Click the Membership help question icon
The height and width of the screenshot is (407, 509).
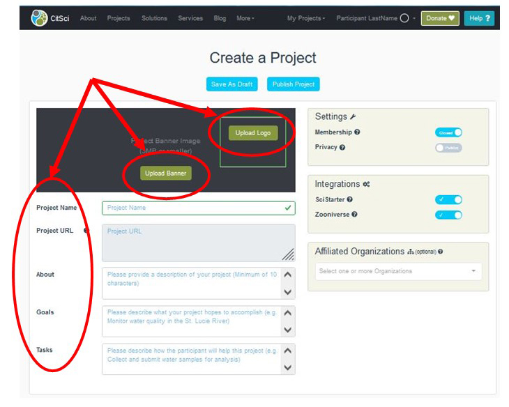(x=357, y=132)
